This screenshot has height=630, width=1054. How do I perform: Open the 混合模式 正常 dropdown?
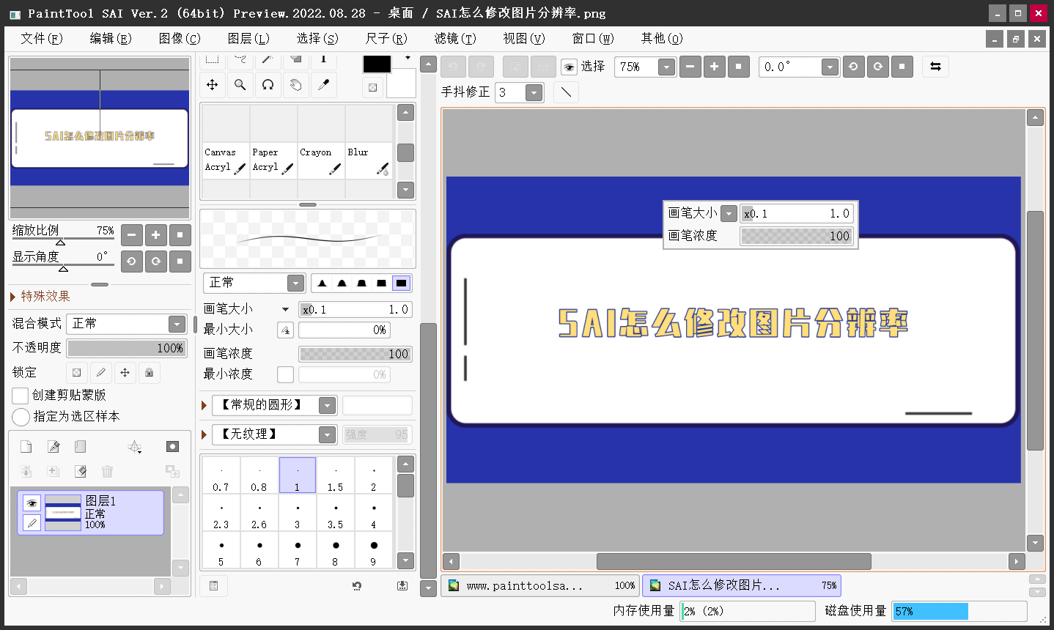click(x=177, y=324)
